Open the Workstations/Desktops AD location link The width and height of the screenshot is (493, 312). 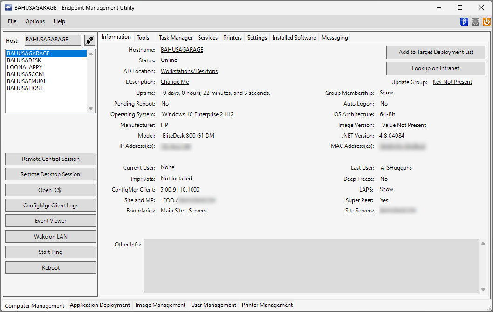(189, 71)
